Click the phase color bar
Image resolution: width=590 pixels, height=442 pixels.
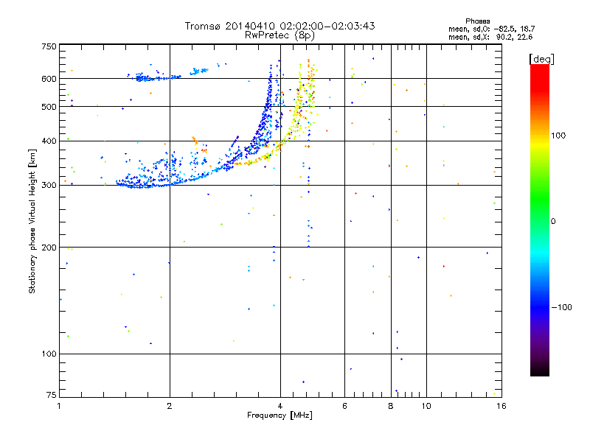click(x=540, y=220)
